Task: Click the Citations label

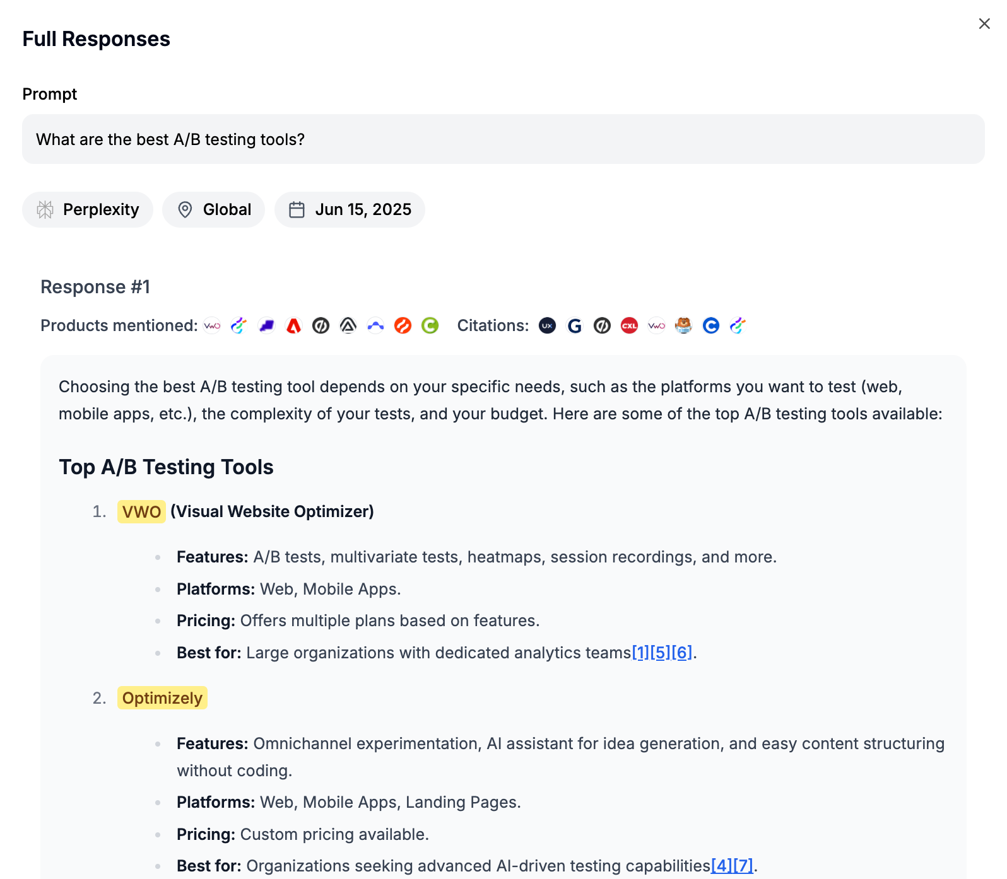Action: click(x=493, y=325)
